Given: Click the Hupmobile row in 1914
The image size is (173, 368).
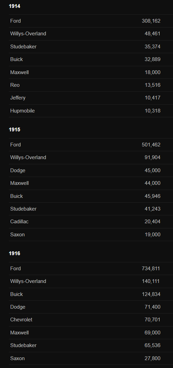Looking at the screenshot, I should (91, 111).
